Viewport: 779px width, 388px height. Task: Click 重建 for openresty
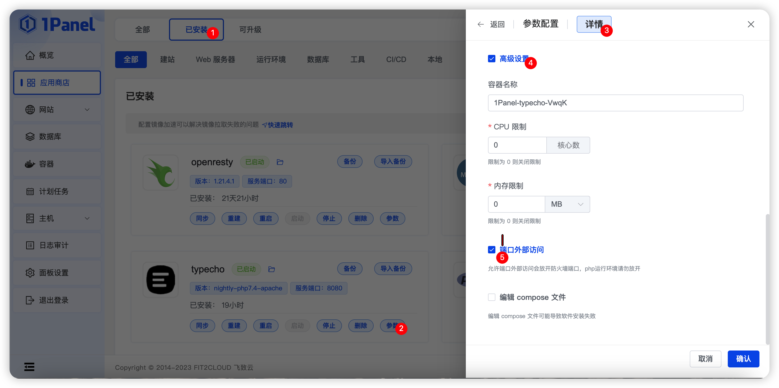pyautogui.click(x=234, y=219)
